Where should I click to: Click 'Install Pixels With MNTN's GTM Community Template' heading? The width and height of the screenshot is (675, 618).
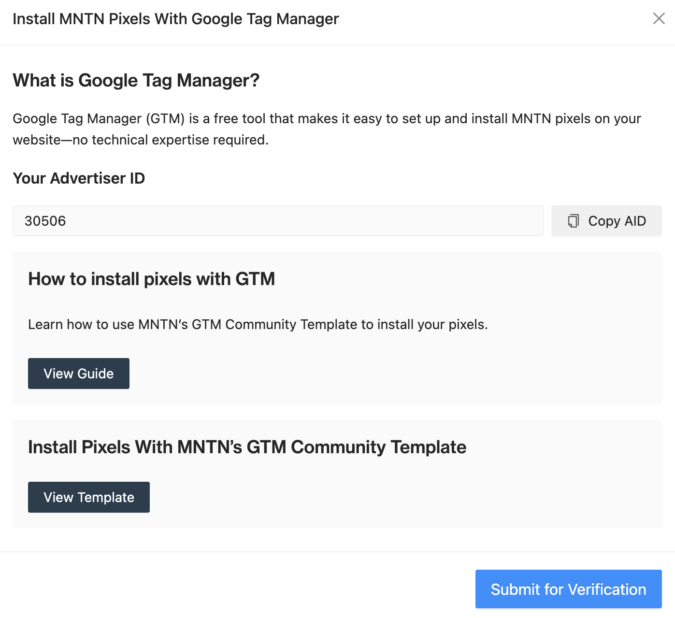247,447
